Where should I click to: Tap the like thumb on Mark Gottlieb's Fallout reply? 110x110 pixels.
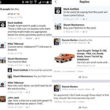click(84, 19)
